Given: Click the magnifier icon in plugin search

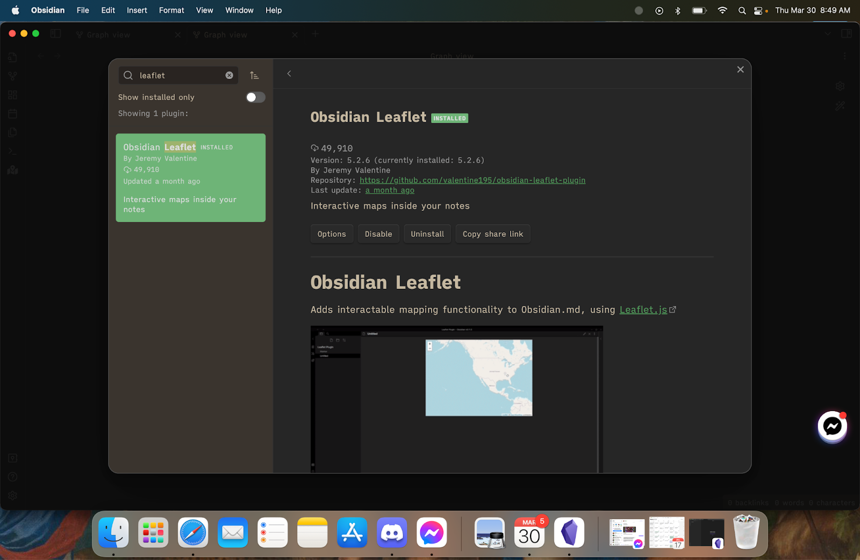Looking at the screenshot, I should point(128,75).
